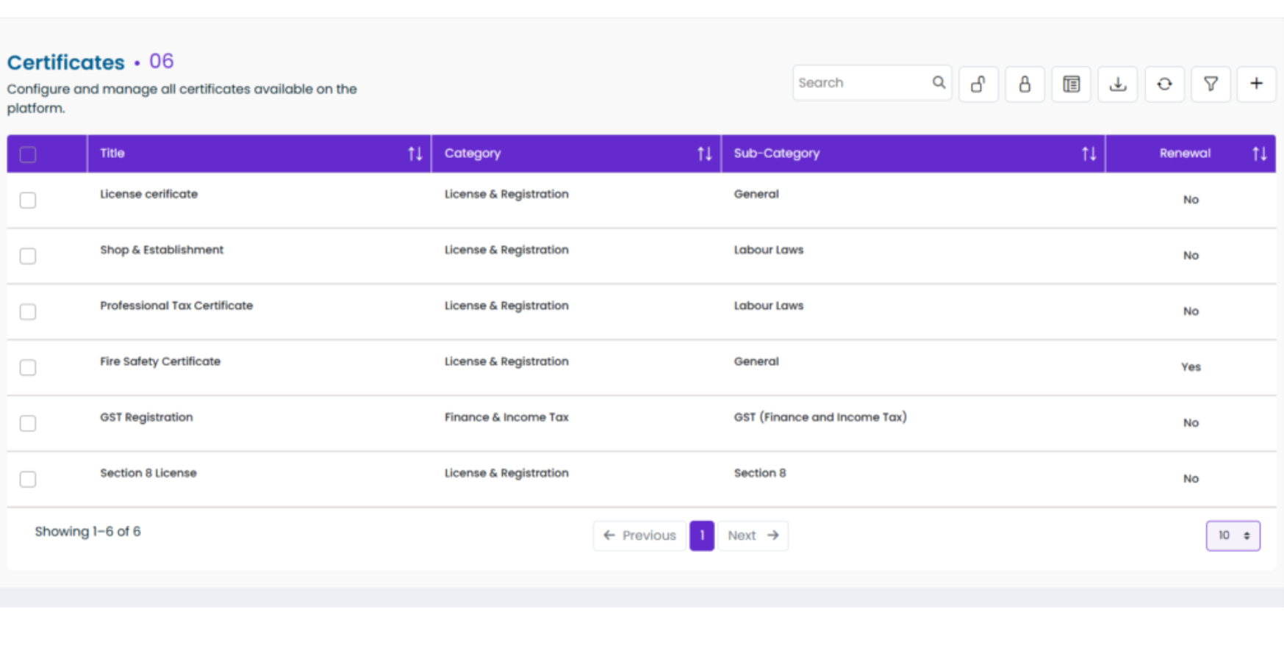Click the Section 8 License title
The image size is (1284, 661).
148,473
